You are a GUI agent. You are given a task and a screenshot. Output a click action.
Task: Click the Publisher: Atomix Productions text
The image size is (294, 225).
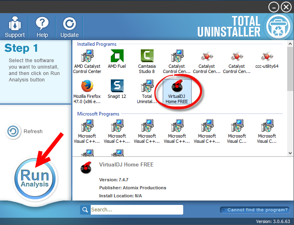coord(132,188)
